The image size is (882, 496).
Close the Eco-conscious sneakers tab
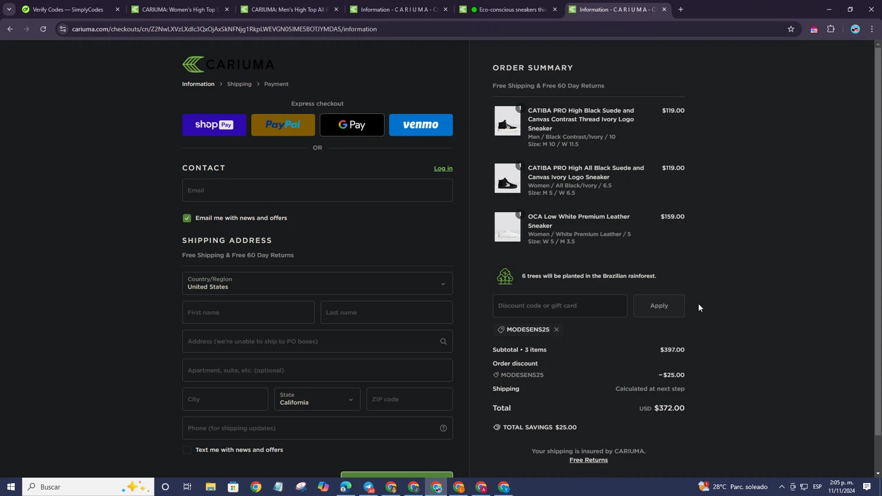554,9
